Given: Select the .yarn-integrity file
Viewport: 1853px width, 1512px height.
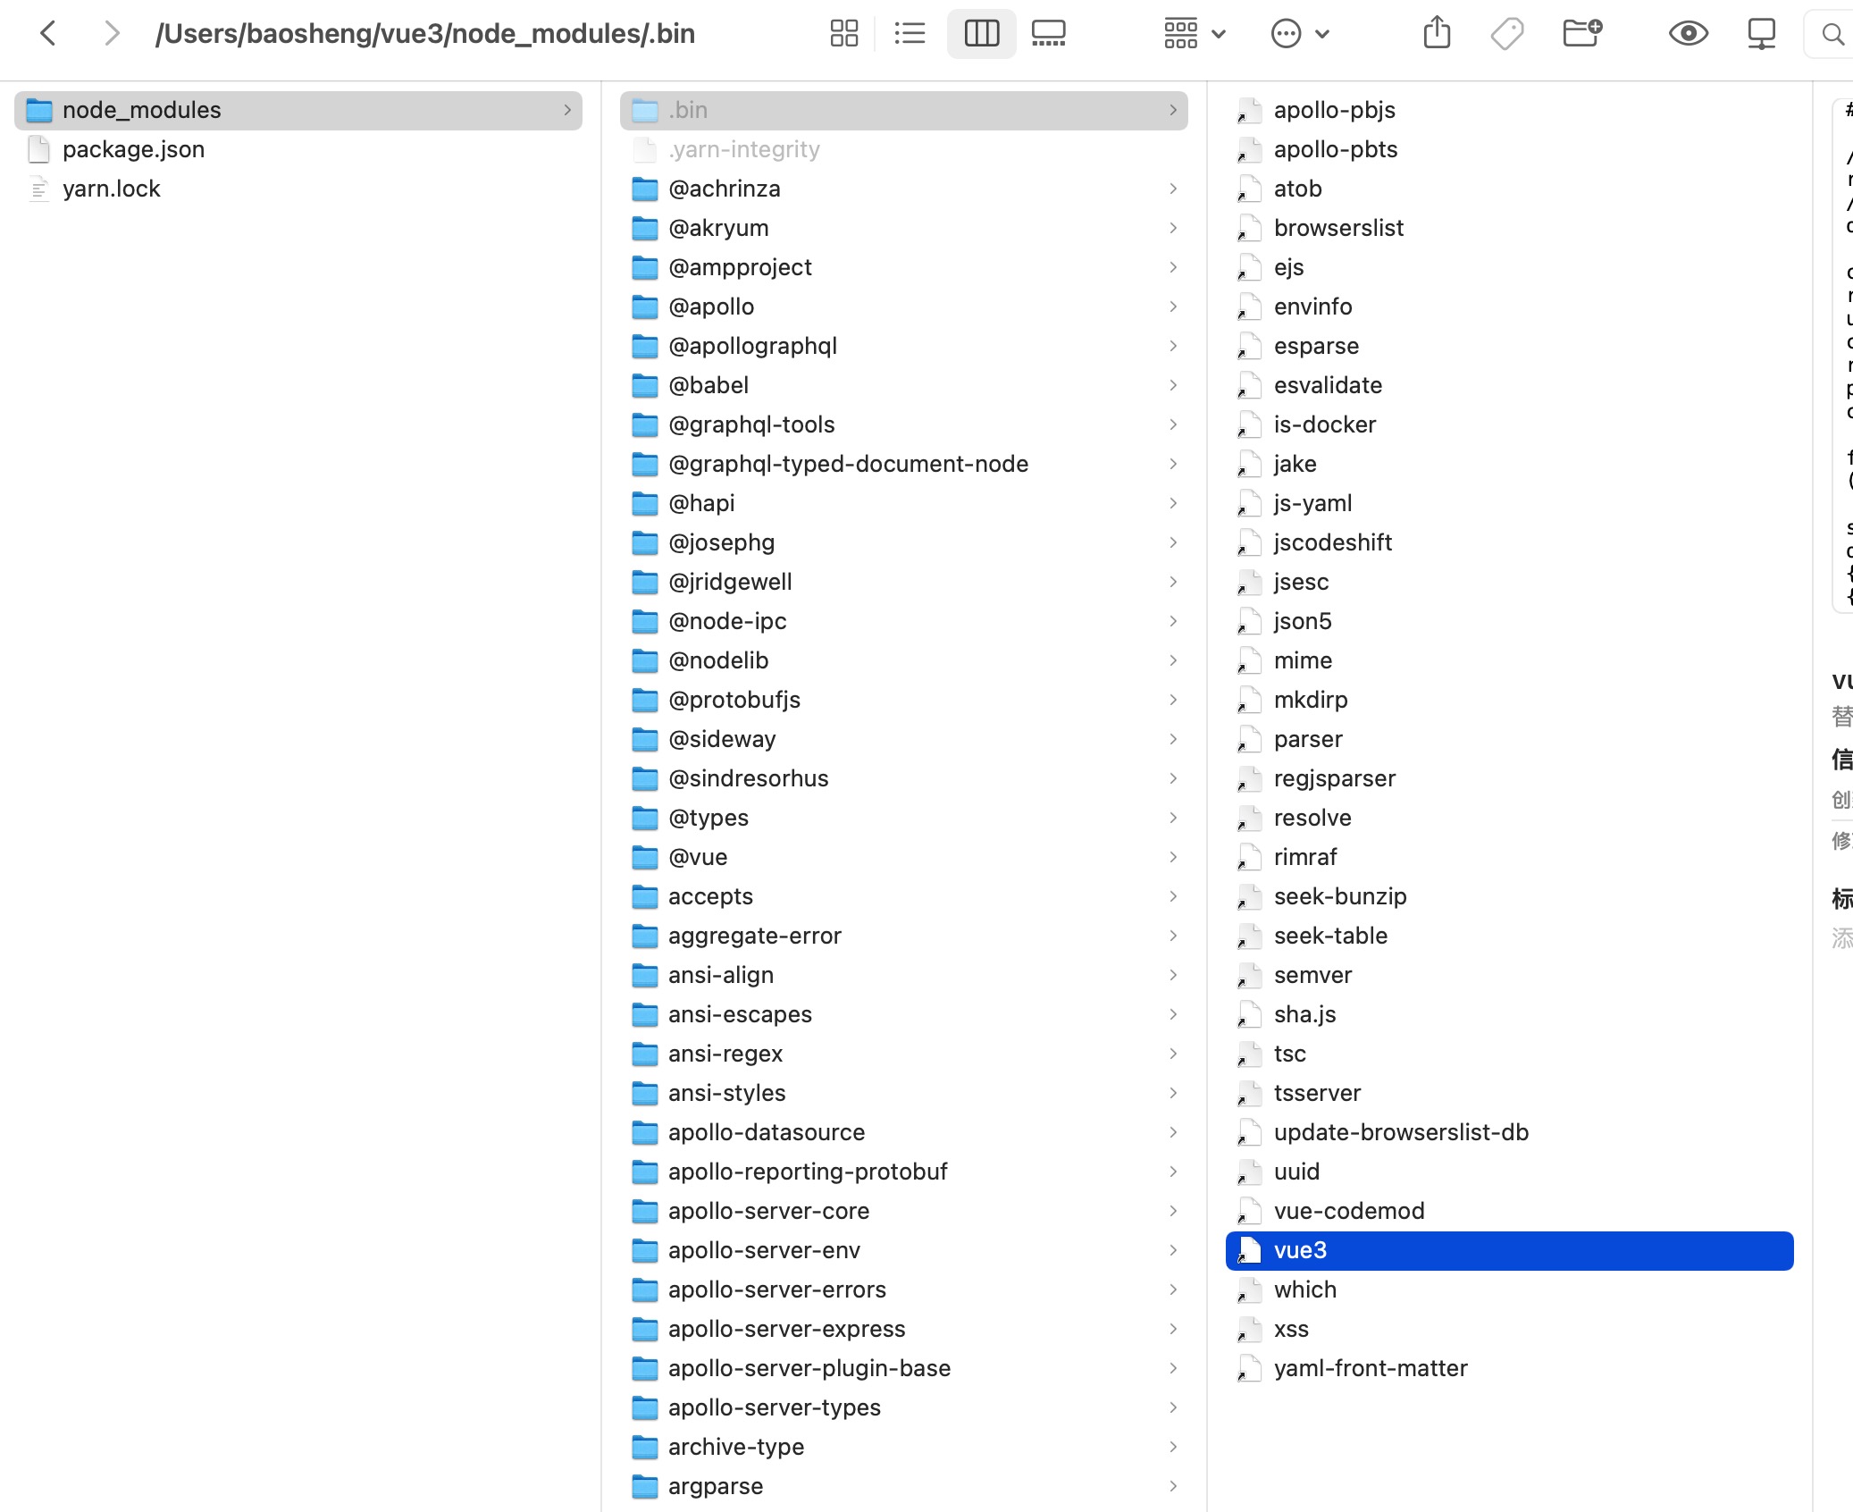Looking at the screenshot, I should coord(903,149).
